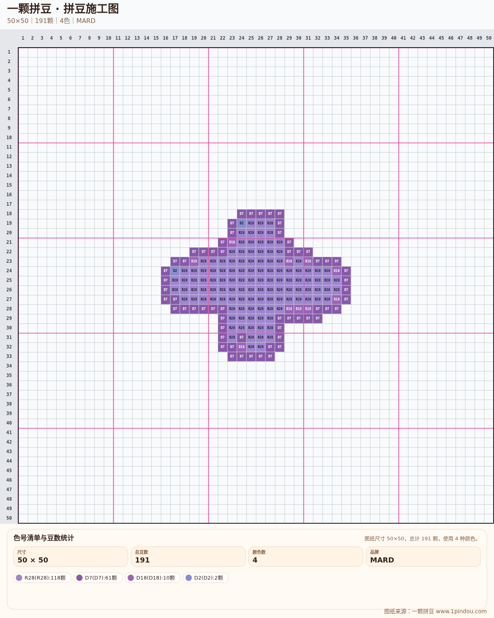Click column number 25 on top ruler
Image resolution: width=494 pixels, height=618 pixels.
251,38
